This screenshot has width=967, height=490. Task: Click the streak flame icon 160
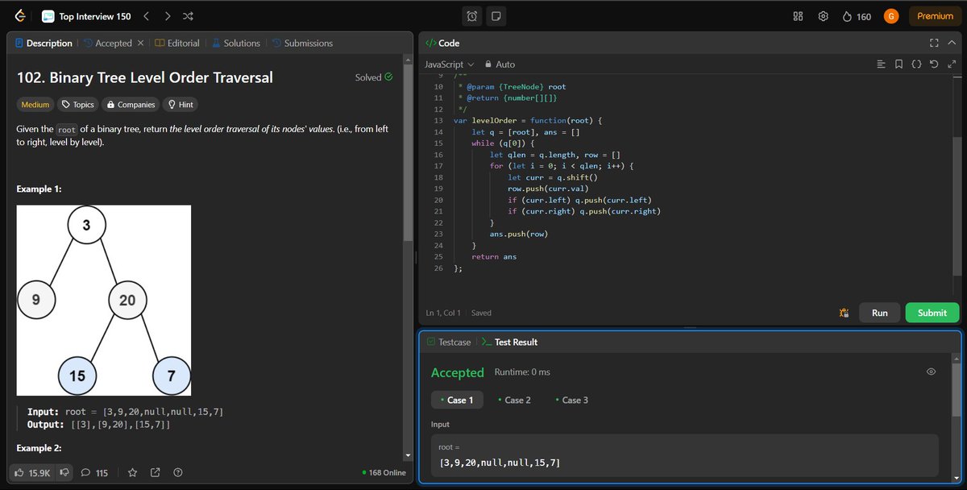point(856,16)
